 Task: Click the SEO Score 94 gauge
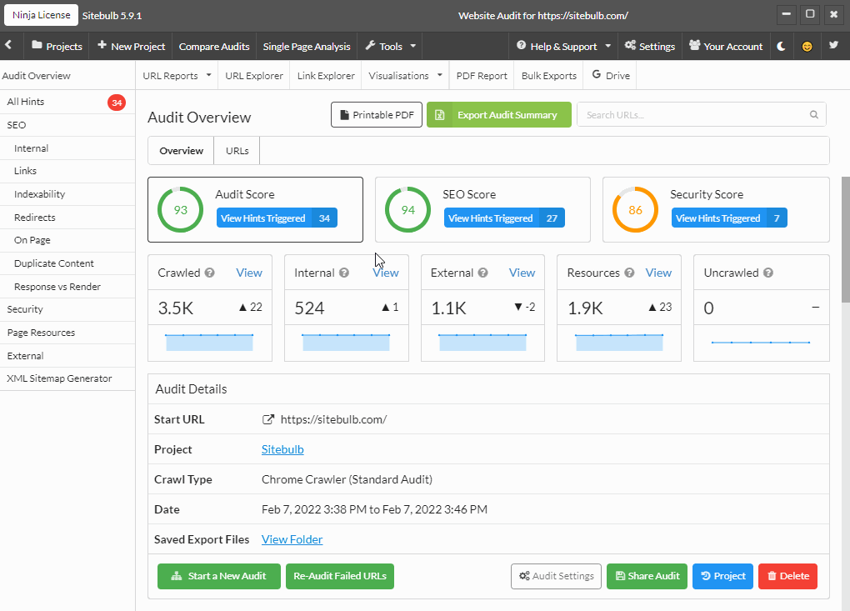(x=407, y=210)
